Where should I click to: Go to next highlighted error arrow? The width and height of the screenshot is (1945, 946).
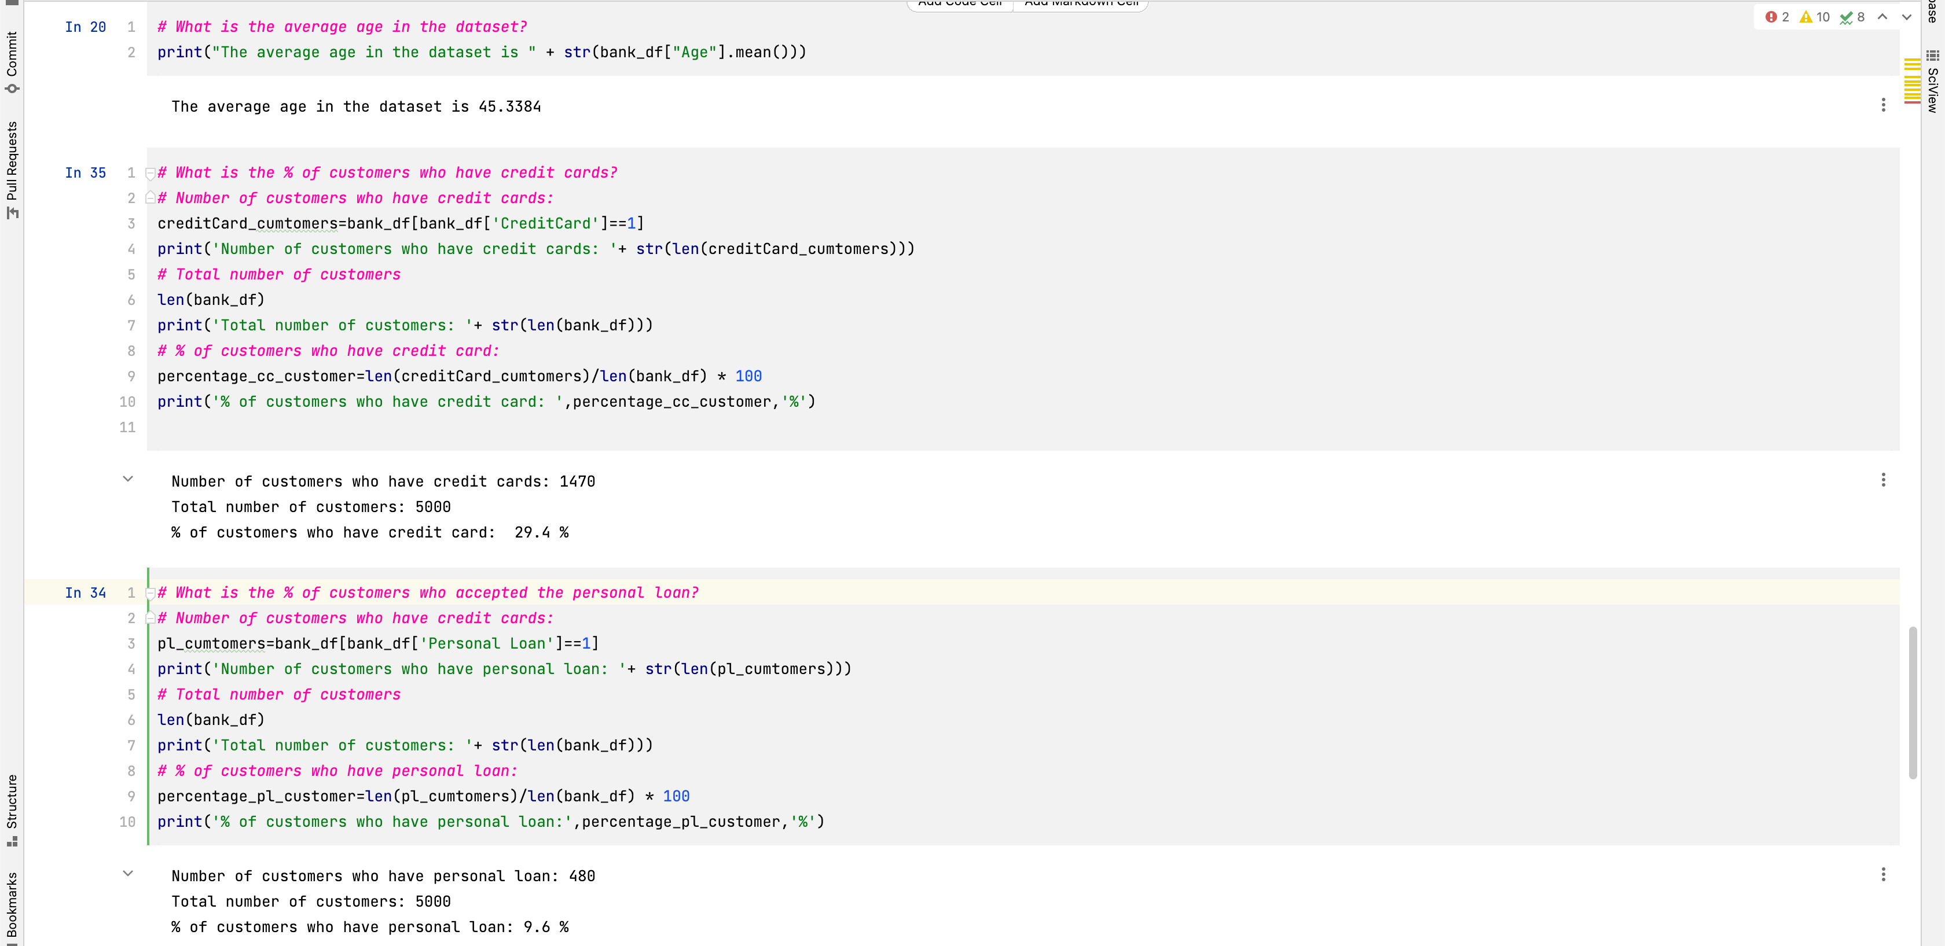click(1906, 17)
